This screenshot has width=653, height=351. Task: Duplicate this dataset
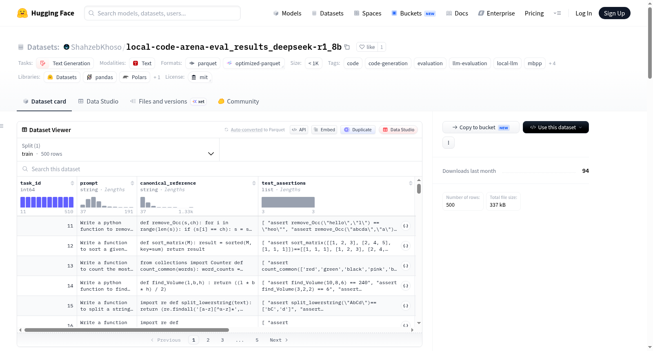[358, 130]
